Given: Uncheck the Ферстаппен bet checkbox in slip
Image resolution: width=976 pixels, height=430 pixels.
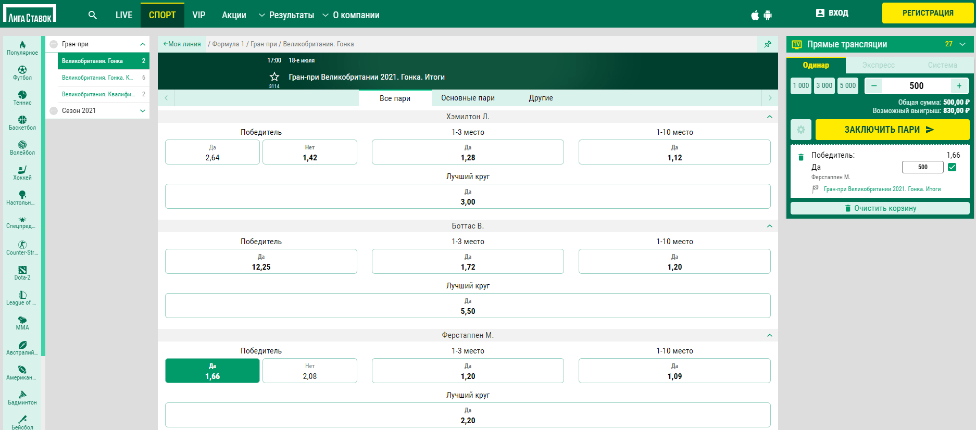Looking at the screenshot, I should point(952,167).
